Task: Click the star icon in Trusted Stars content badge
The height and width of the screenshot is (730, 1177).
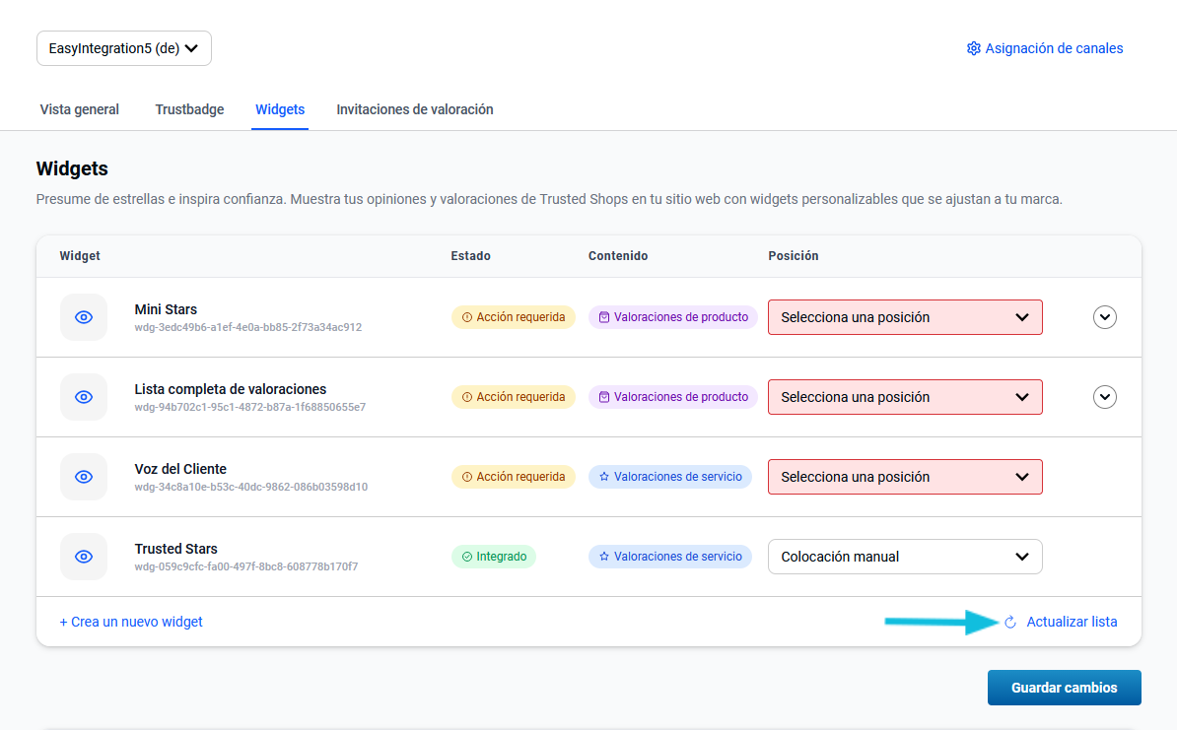Action: pos(603,557)
